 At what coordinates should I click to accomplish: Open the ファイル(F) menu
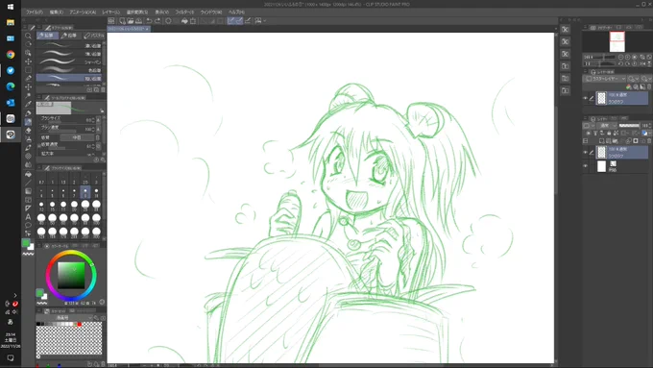click(x=35, y=12)
